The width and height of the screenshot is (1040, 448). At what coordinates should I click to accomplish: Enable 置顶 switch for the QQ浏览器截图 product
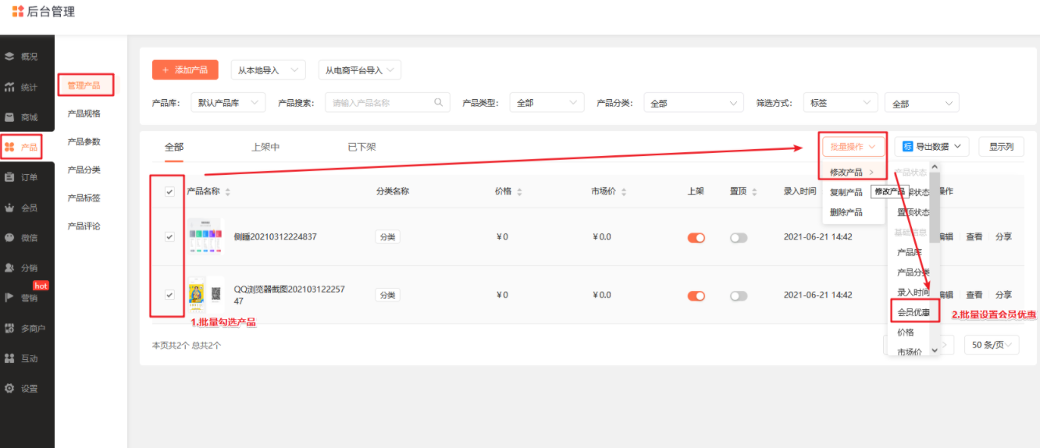click(738, 296)
